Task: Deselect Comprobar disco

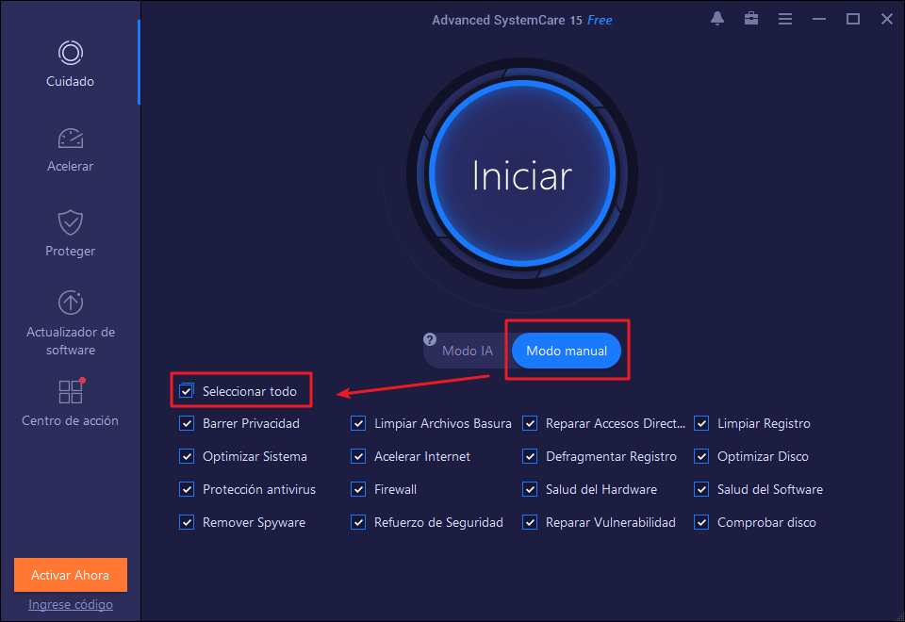Action: (x=701, y=522)
